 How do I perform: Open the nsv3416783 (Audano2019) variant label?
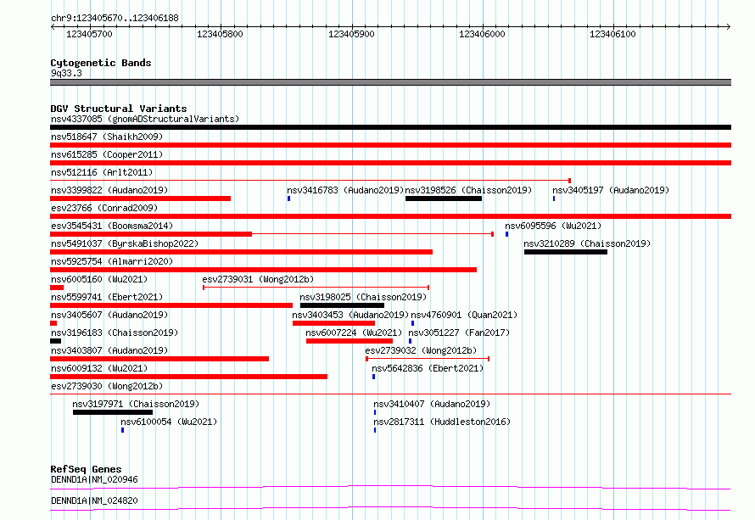tap(345, 190)
